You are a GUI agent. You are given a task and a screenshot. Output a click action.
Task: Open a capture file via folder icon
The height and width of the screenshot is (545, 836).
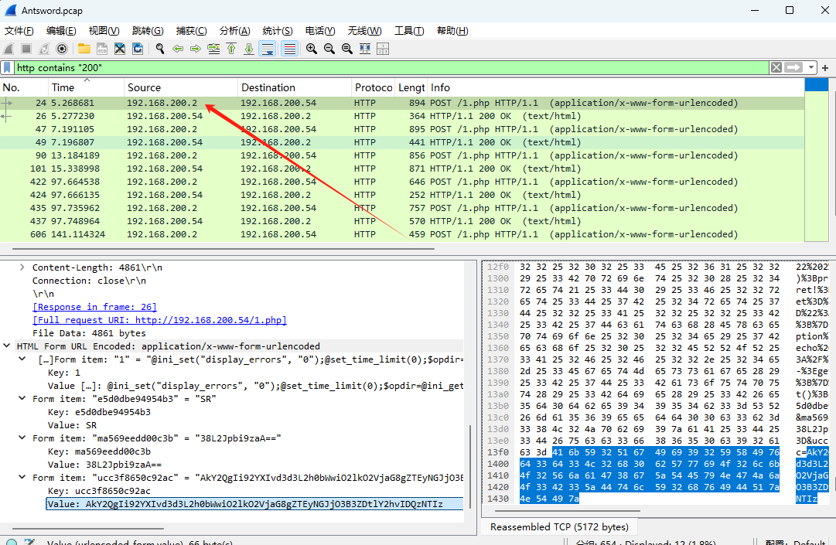[84, 49]
